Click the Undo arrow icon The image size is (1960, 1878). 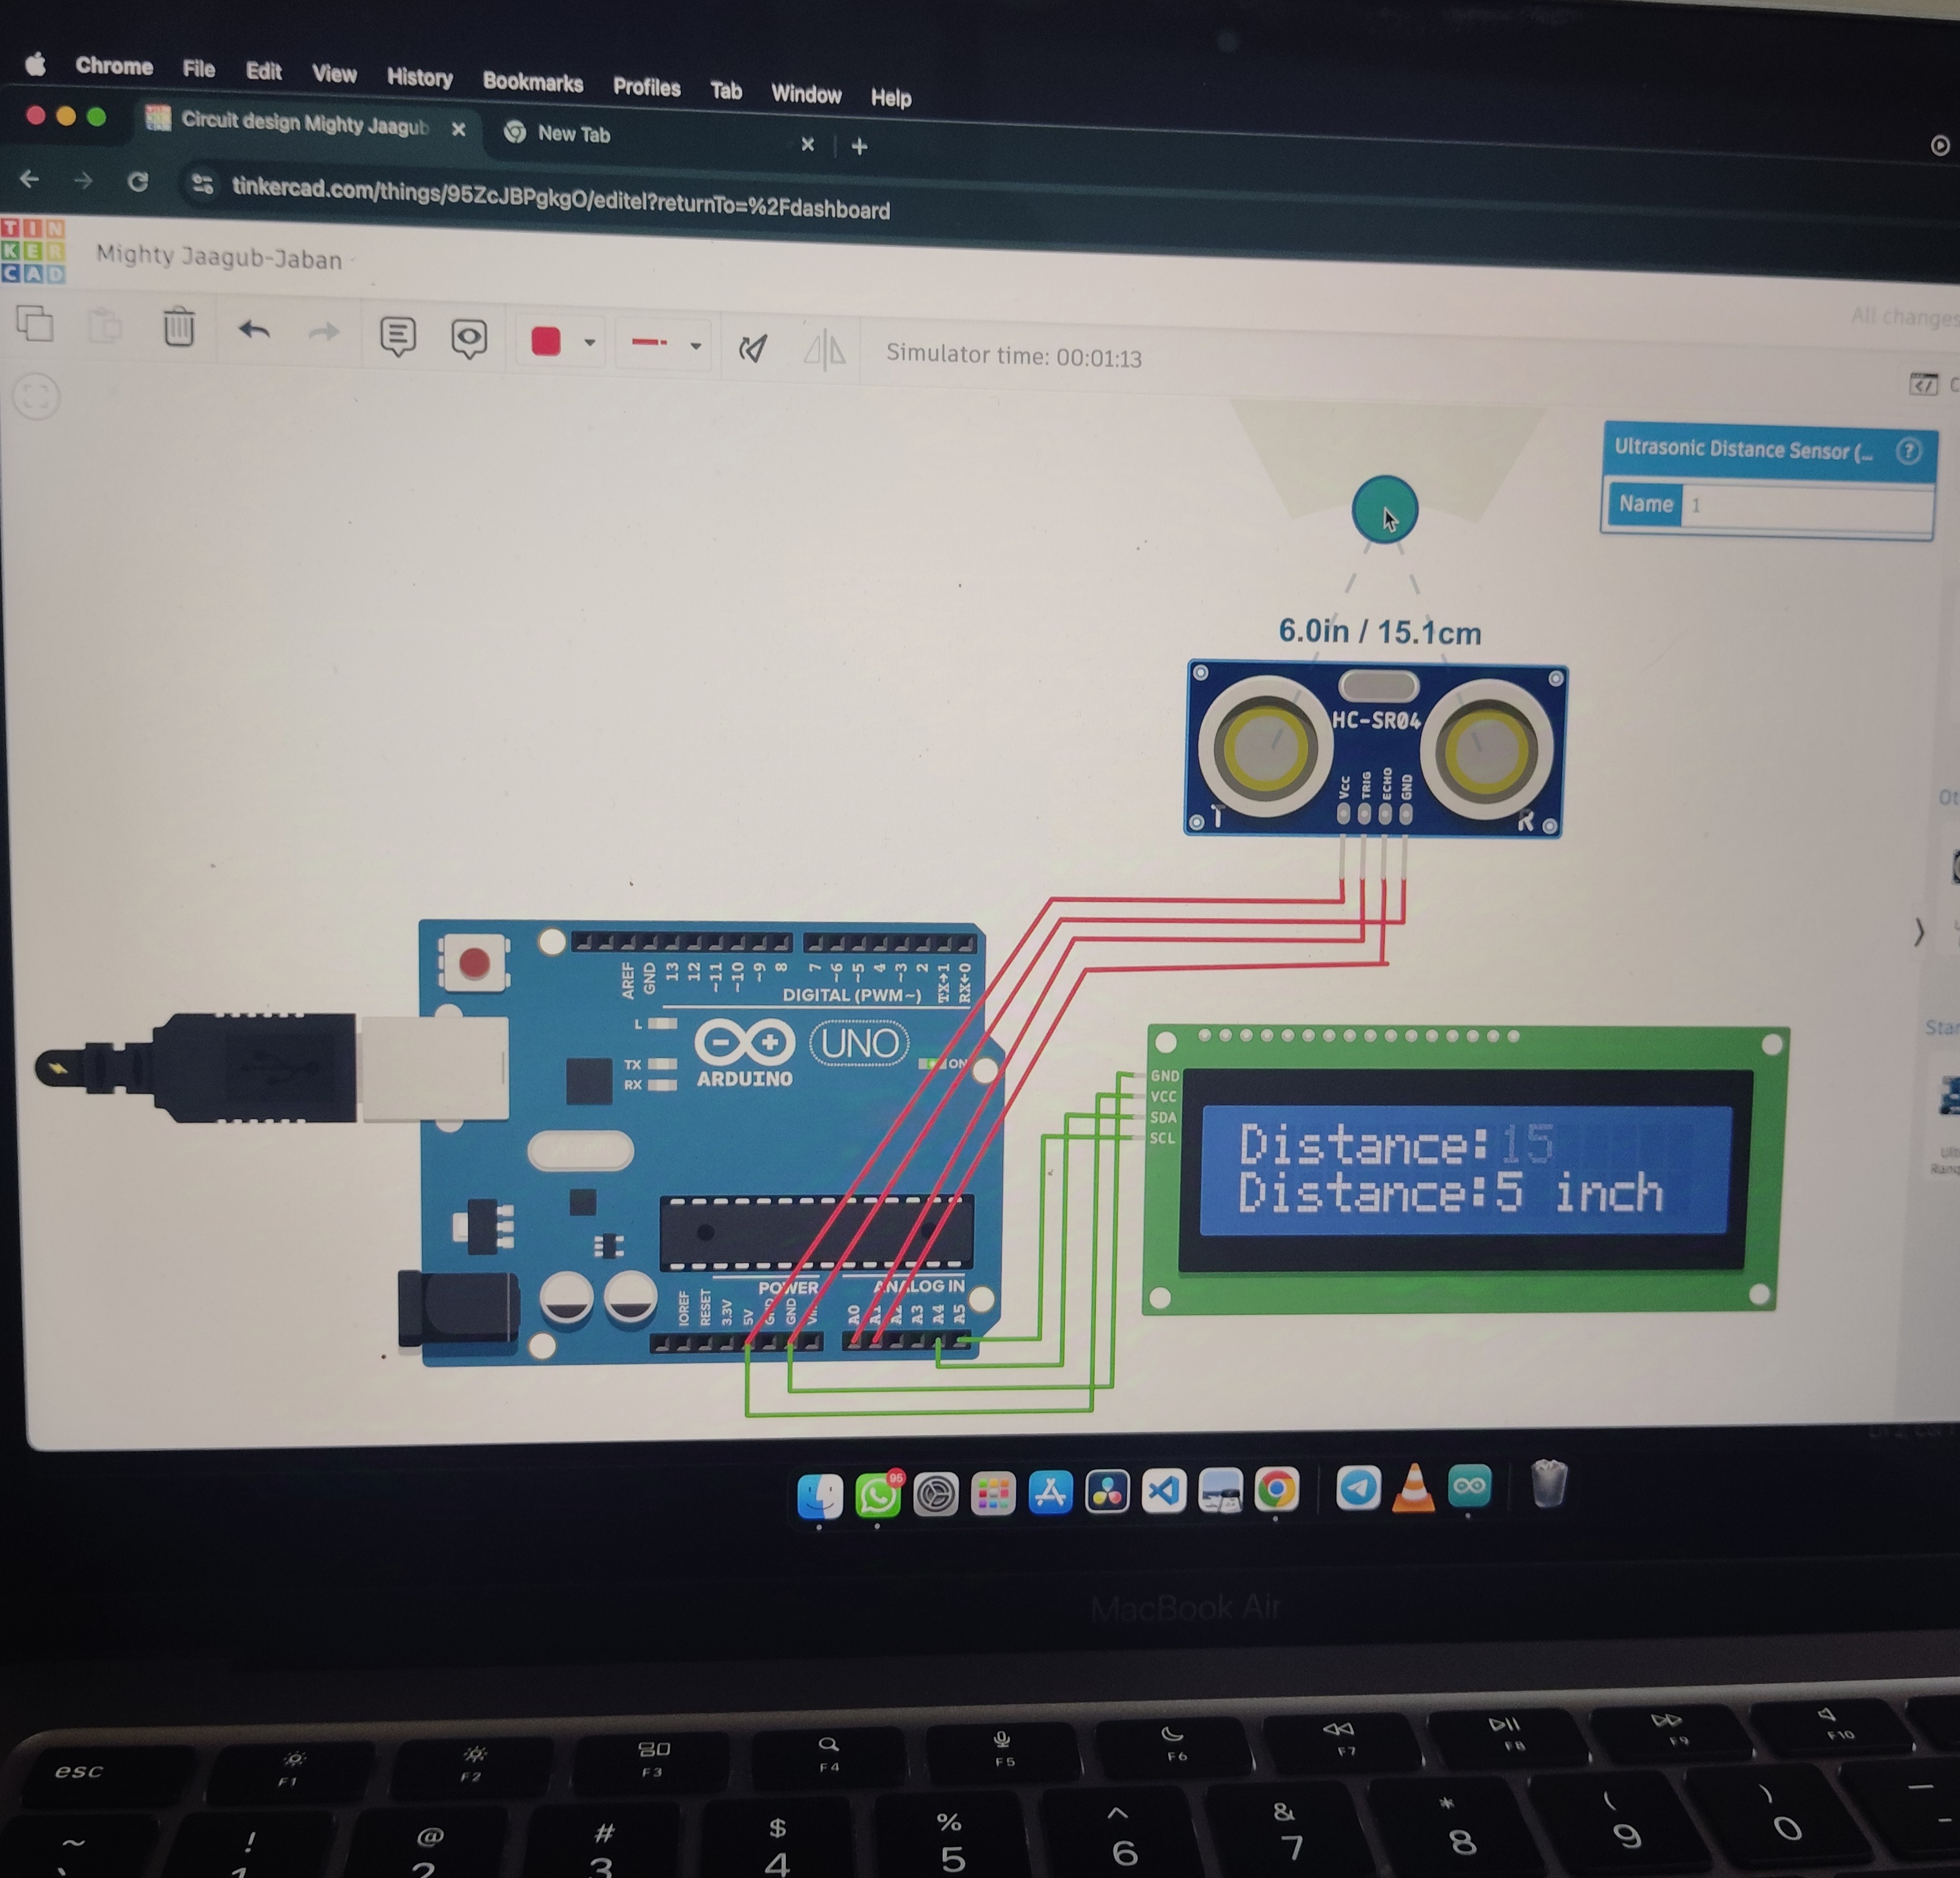pyautogui.click(x=254, y=331)
